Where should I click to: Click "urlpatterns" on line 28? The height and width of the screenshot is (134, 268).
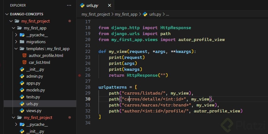tap(113, 87)
